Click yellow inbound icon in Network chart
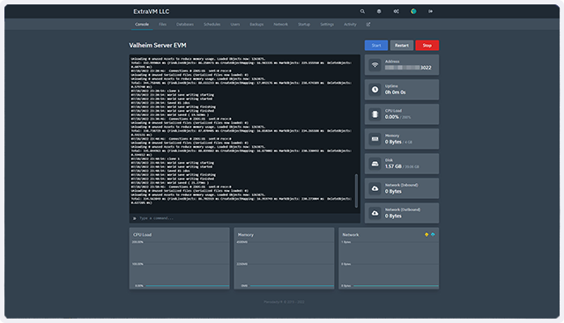564x323 pixels. tap(427, 235)
